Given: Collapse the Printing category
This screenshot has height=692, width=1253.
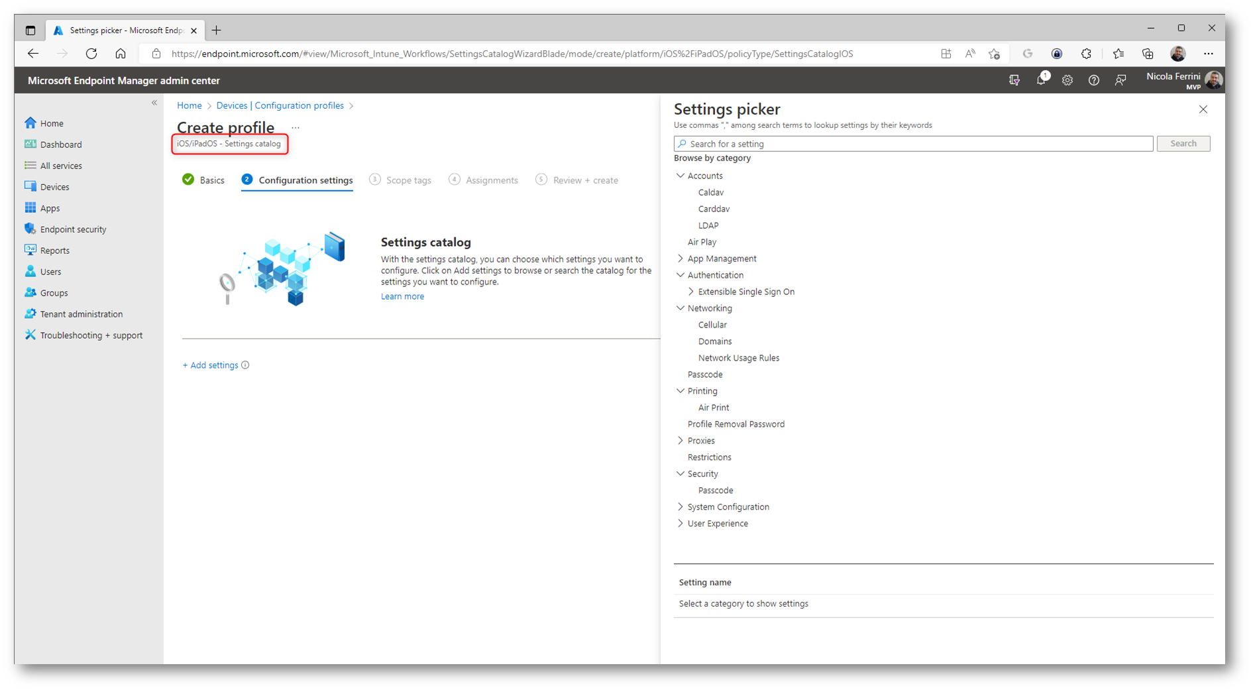Looking at the screenshot, I should coord(681,391).
